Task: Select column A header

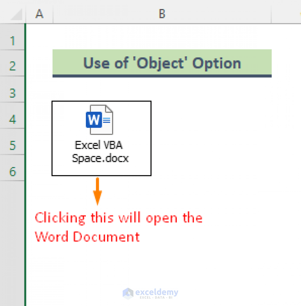Action: 39,14
